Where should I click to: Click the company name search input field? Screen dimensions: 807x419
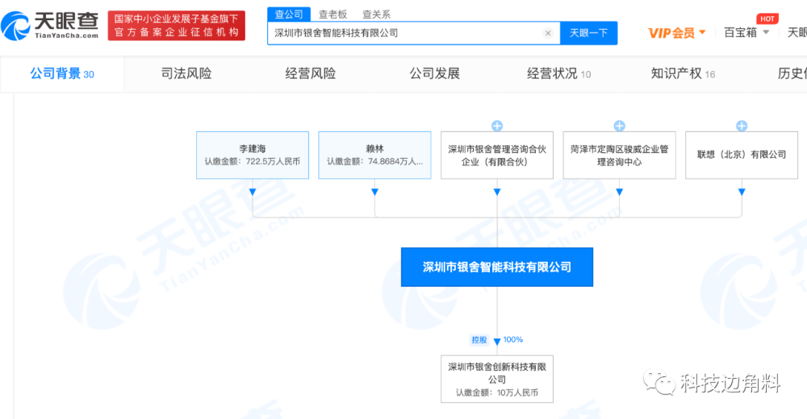click(x=407, y=33)
